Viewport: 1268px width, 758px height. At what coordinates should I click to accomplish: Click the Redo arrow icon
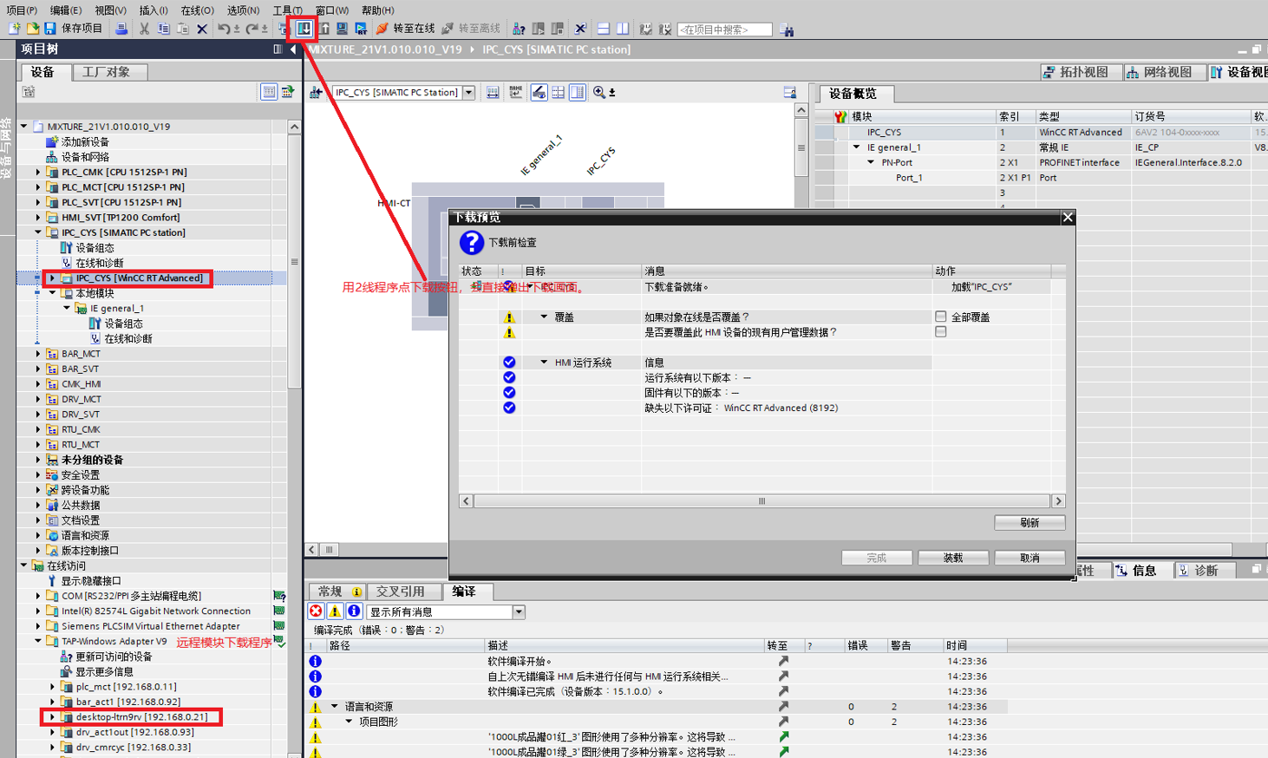click(x=252, y=29)
